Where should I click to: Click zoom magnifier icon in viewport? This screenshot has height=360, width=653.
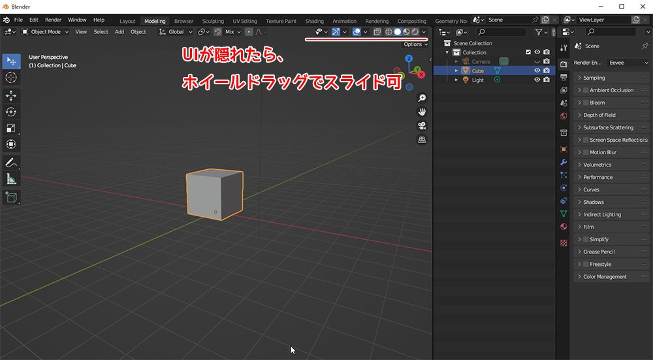click(x=422, y=98)
